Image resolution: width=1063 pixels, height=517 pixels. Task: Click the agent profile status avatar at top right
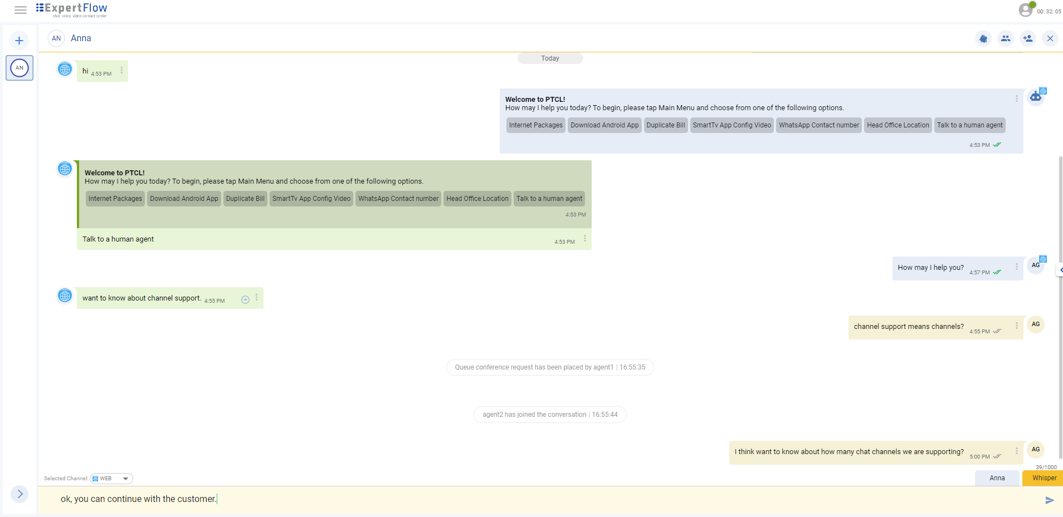1026,9
